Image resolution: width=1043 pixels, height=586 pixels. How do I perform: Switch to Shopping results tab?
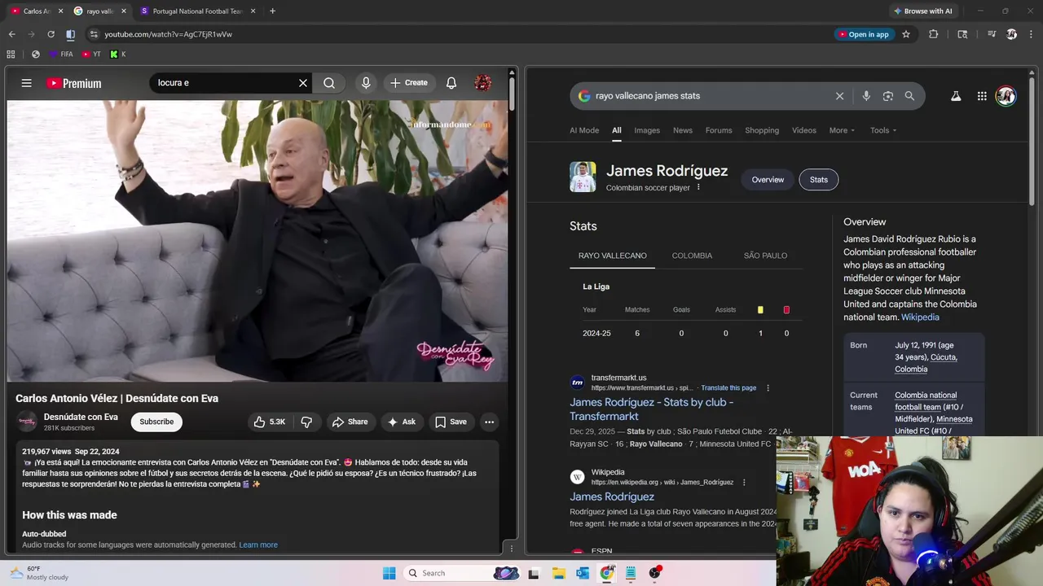point(762,130)
